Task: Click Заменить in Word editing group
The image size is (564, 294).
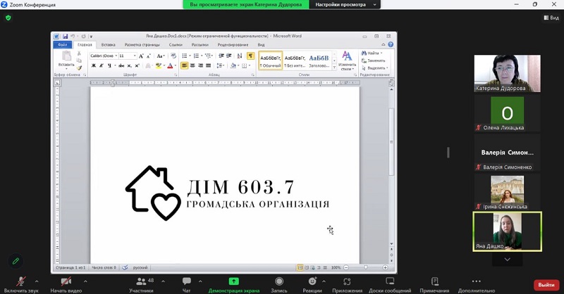Action: point(374,60)
